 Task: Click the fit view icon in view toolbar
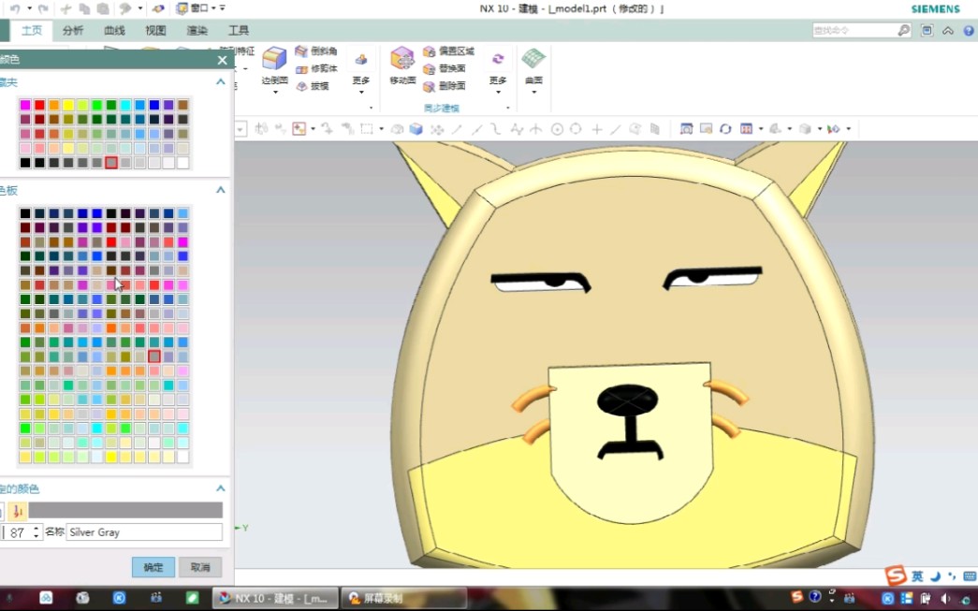[686, 129]
